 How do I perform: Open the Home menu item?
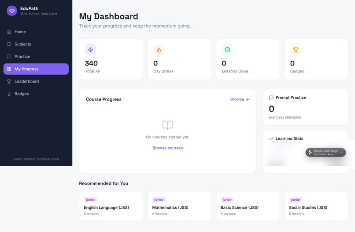[36, 32]
